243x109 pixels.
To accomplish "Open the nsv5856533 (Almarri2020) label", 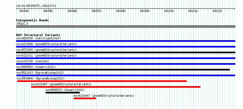I will (65, 90).
